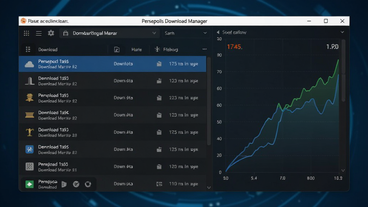
Task: Click the 1.90 value on chart
Action: (332, 47)
